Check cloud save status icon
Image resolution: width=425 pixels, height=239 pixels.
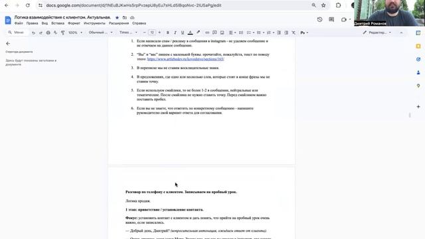pos(132,18)
